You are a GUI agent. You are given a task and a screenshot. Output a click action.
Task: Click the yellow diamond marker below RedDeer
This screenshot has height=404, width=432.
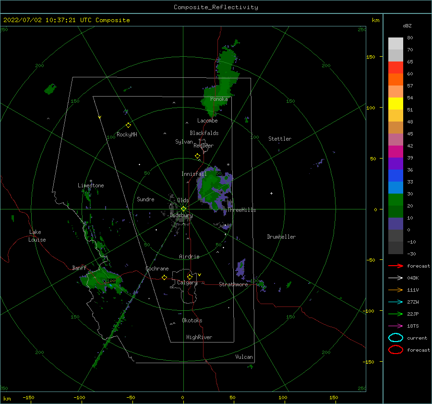coord(197,156)
